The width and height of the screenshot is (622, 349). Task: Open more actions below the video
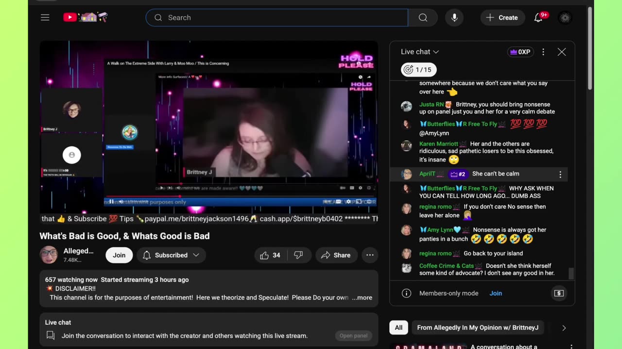point(370,255)
